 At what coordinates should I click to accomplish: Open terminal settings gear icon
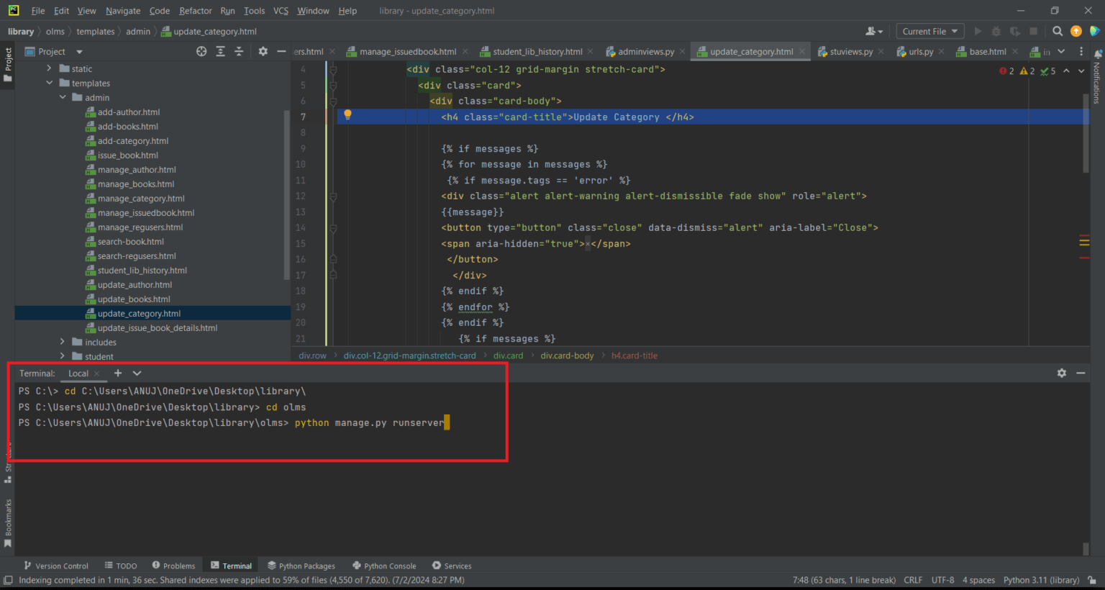coord(1061,373)
